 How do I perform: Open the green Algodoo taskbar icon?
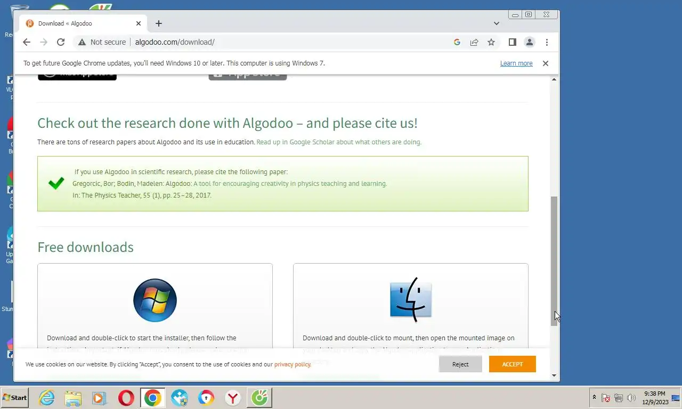click(259, 398)
